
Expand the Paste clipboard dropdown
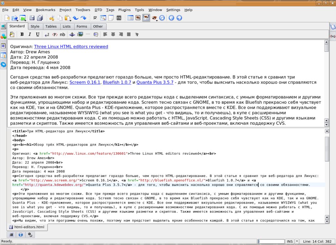pos(68,18)
